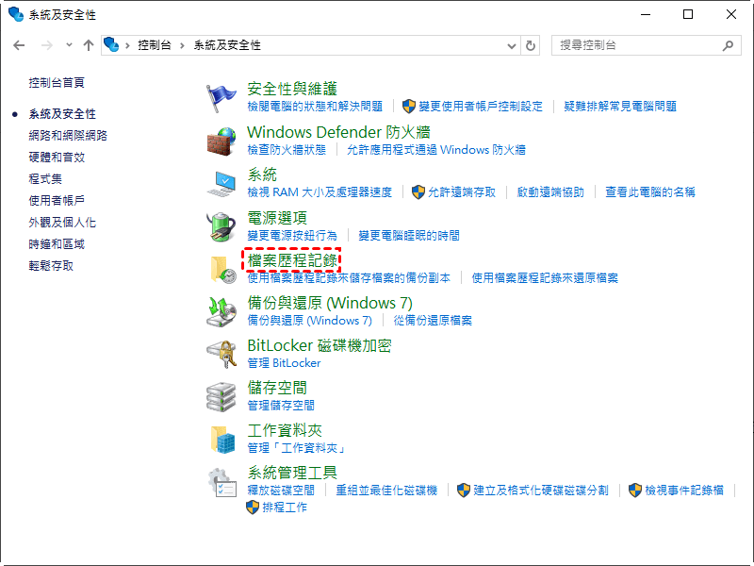Viewport: 754px width, 566px height.
Task: Open the 安全性與維護 heading
Action: click(x=292, y=89)
